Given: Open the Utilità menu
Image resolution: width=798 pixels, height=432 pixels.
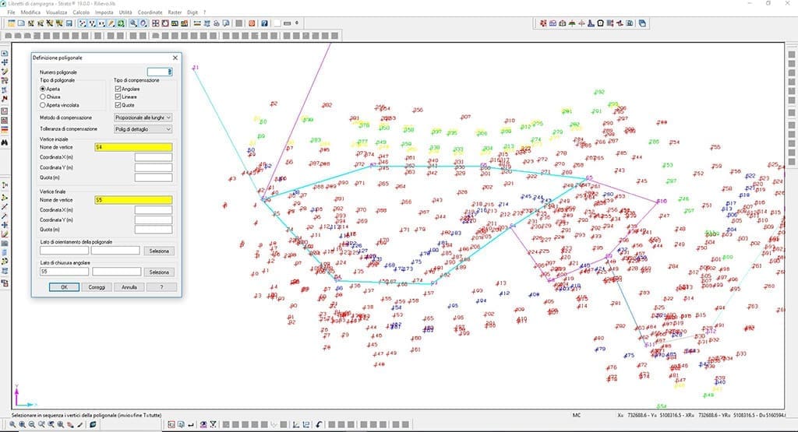Looking at the screenshot, I should tap(125, 12).
